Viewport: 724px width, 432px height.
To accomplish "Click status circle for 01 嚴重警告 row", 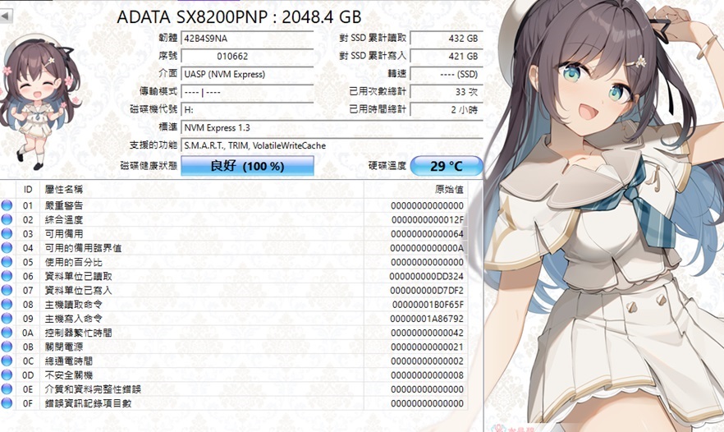I will pyautogui.click(x=7, y=205).
